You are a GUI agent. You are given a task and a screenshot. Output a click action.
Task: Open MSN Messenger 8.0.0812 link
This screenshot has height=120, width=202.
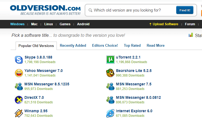tap(138, 97)
